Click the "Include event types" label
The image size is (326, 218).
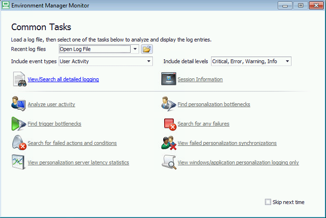tap(34, 61)
